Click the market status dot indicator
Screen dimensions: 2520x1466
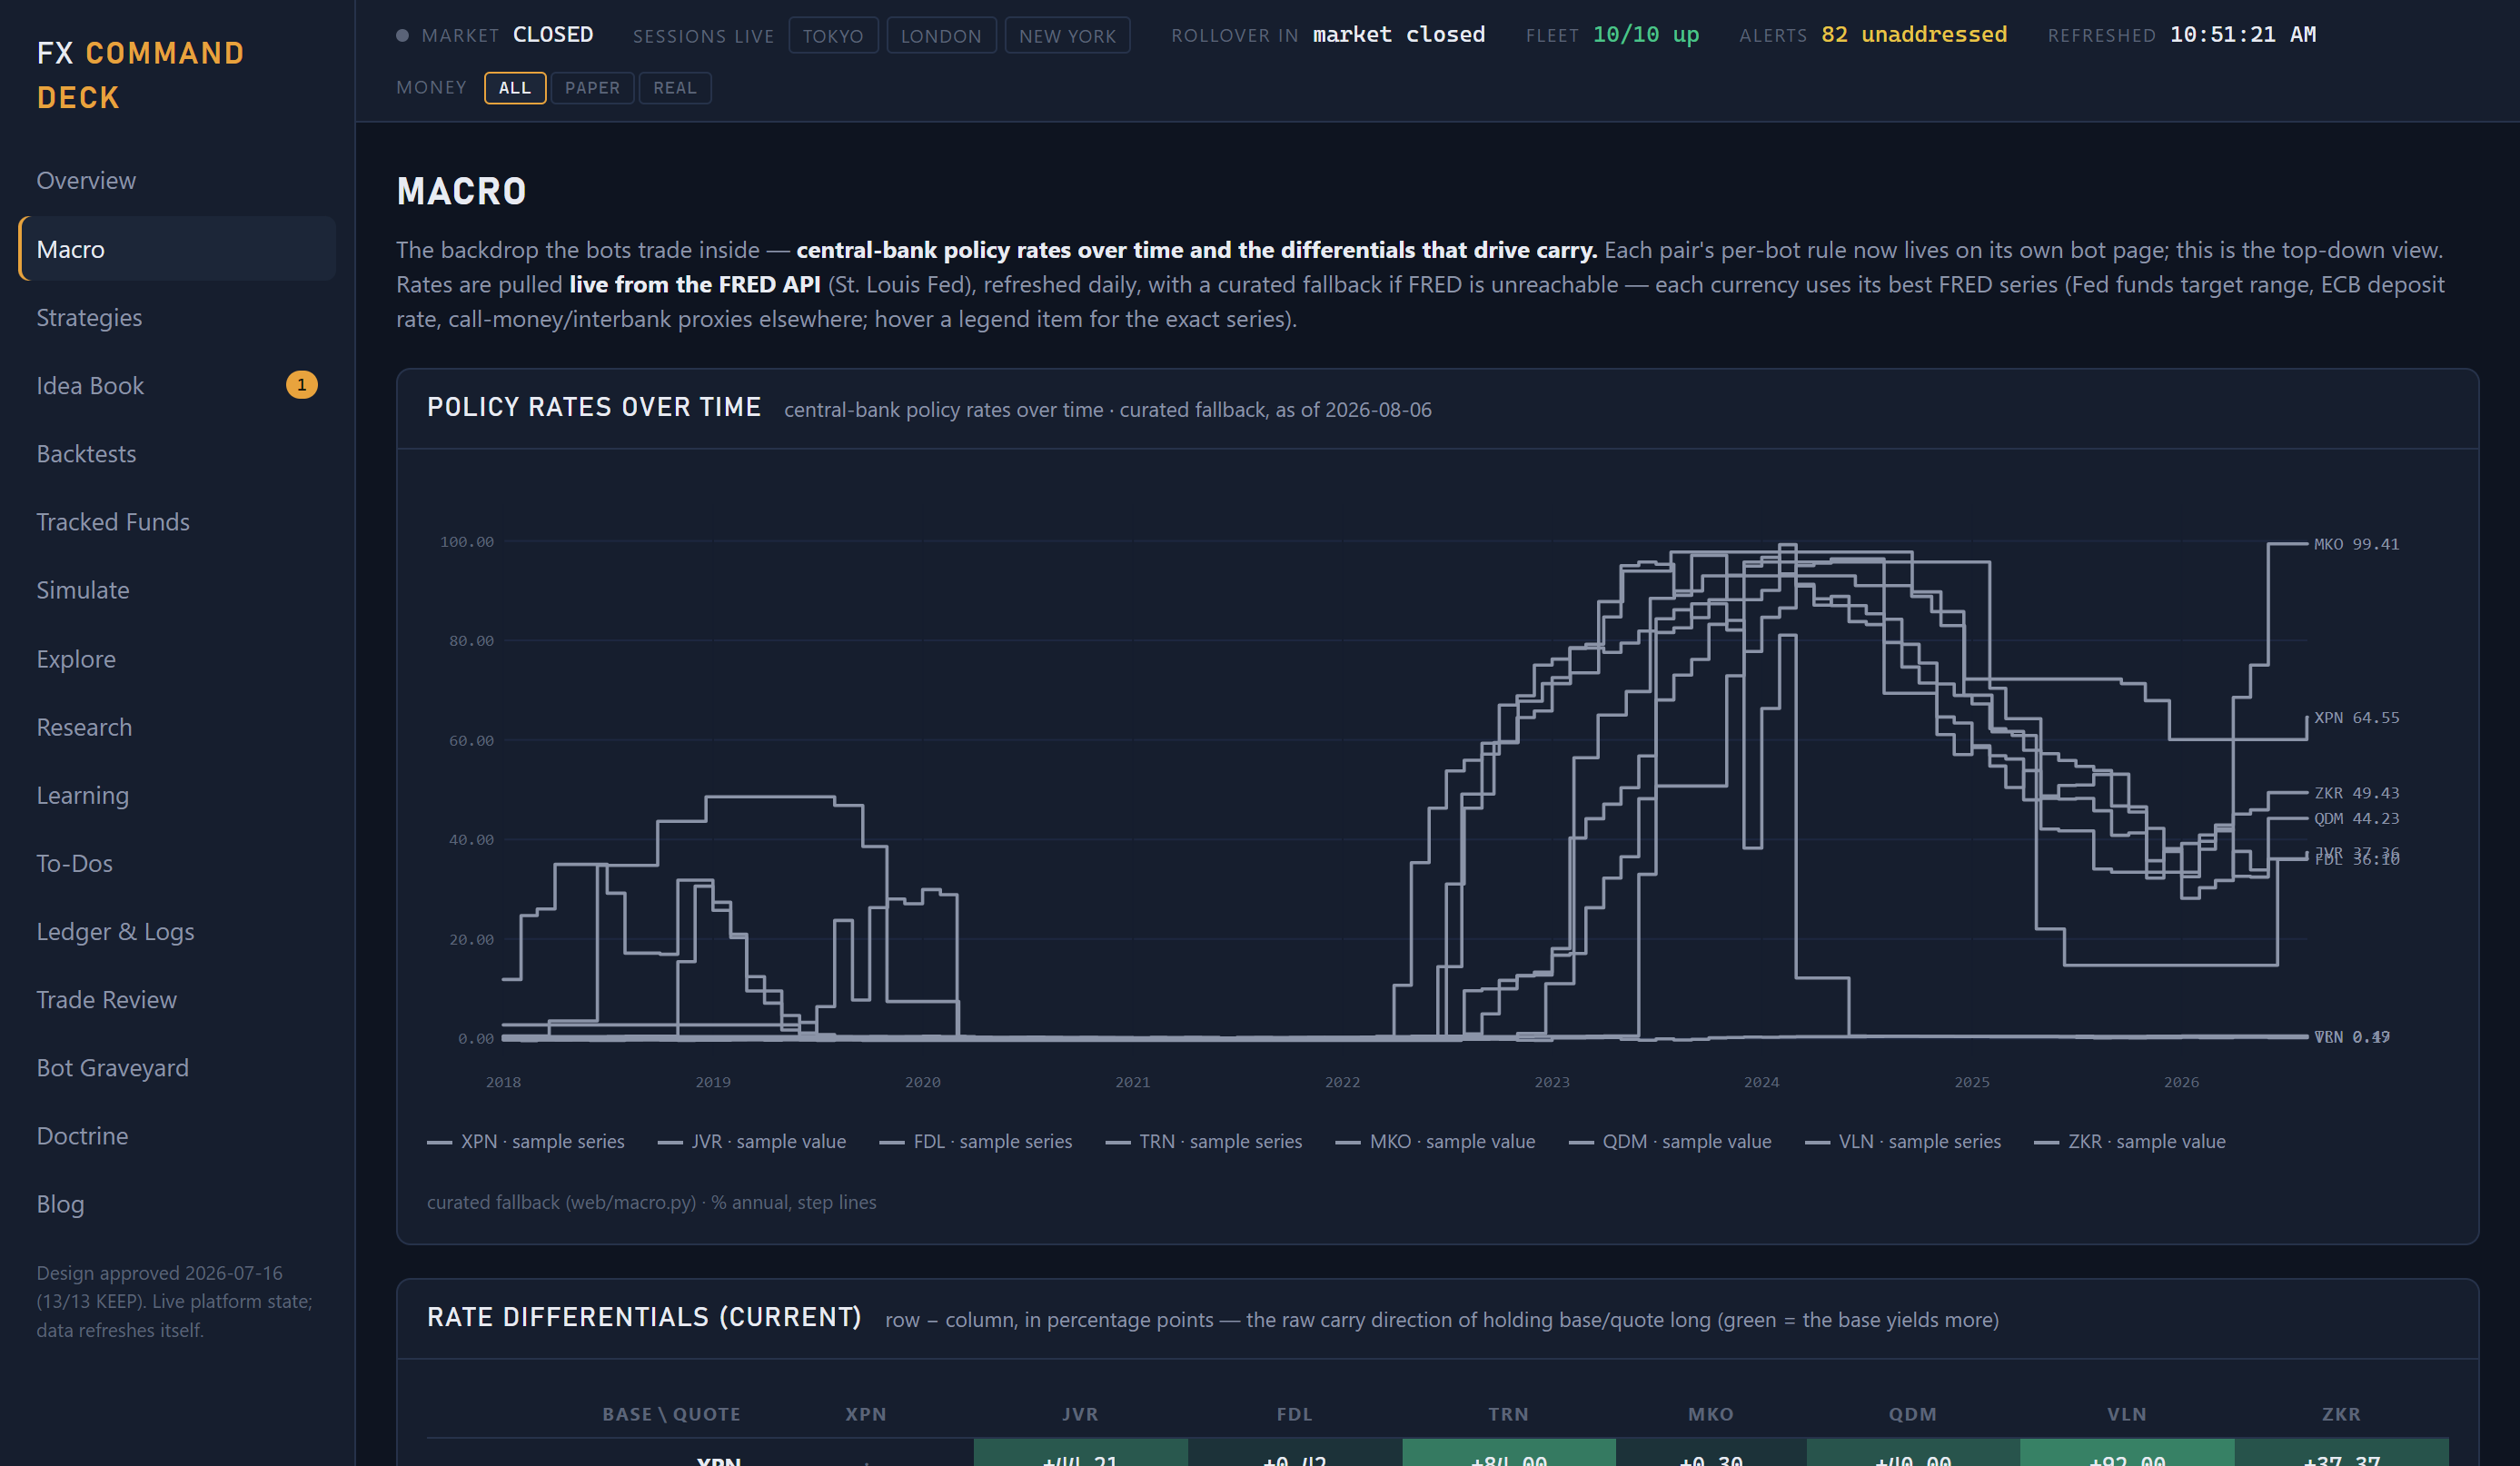coord(402,35)
